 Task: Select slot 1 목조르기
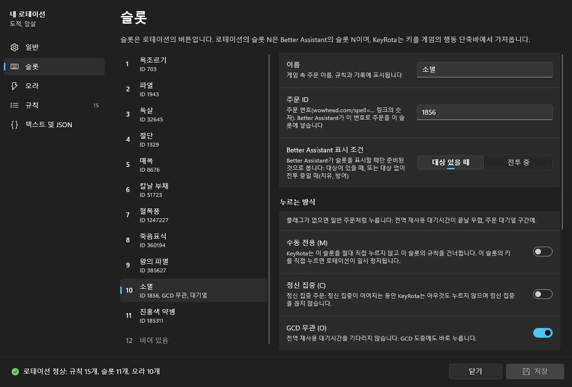click(193, 64)
